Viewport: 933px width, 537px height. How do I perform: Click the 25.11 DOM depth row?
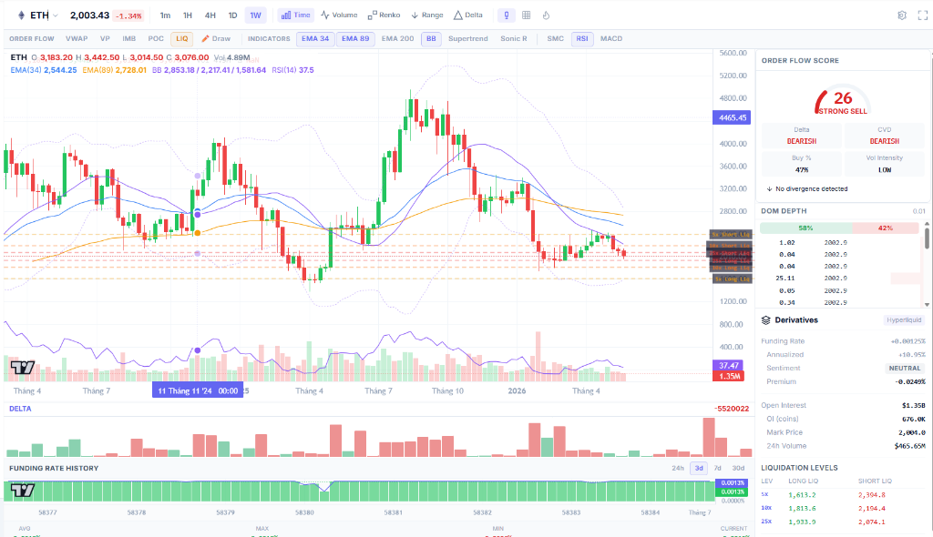841,279
